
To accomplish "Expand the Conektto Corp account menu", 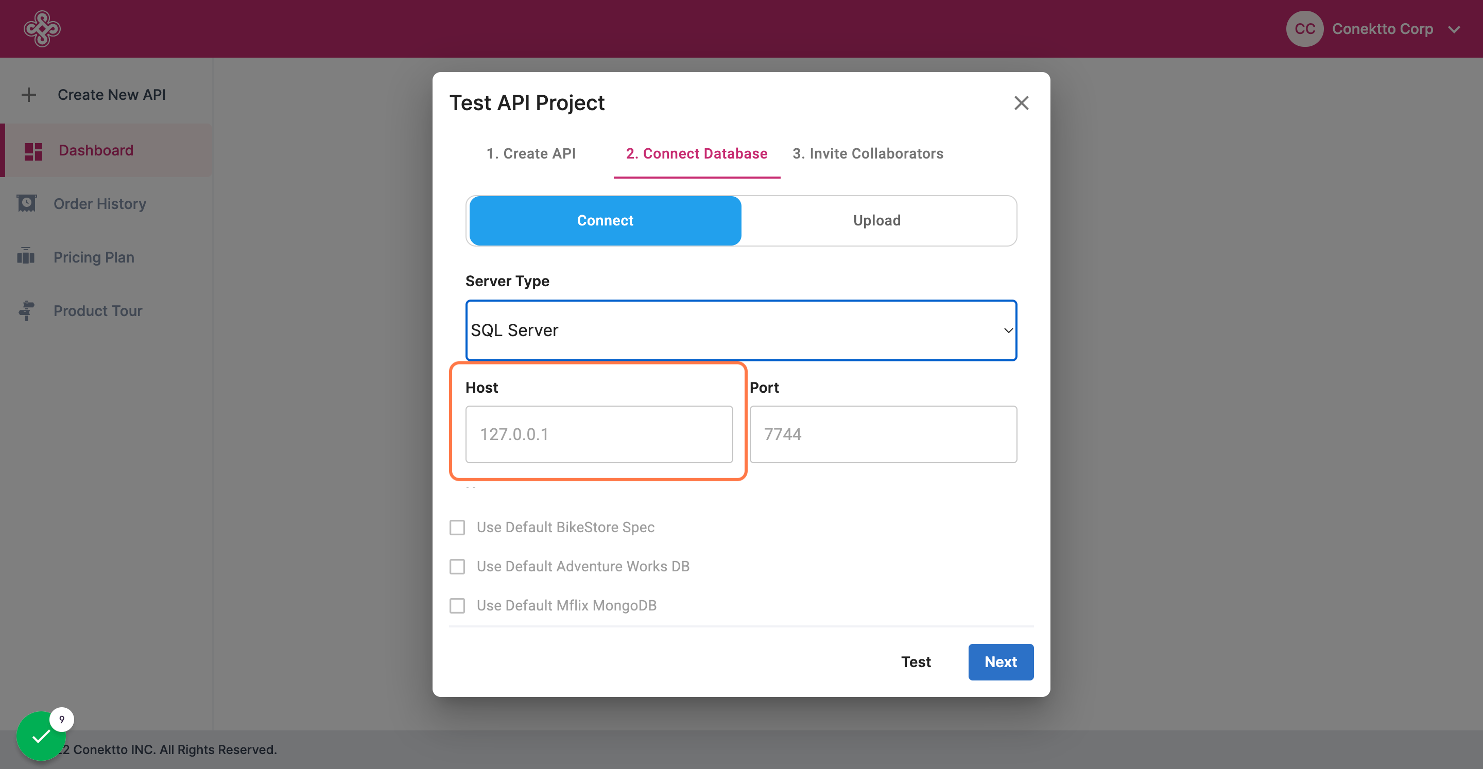I will (x=1454, y=29).
